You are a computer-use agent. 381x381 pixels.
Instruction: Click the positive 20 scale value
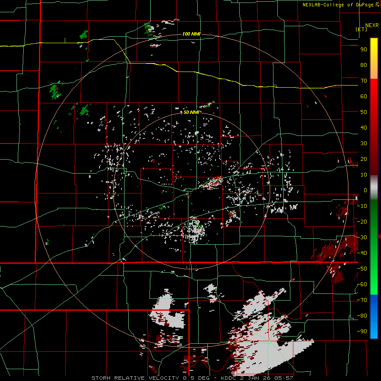(x=364, y=159)
